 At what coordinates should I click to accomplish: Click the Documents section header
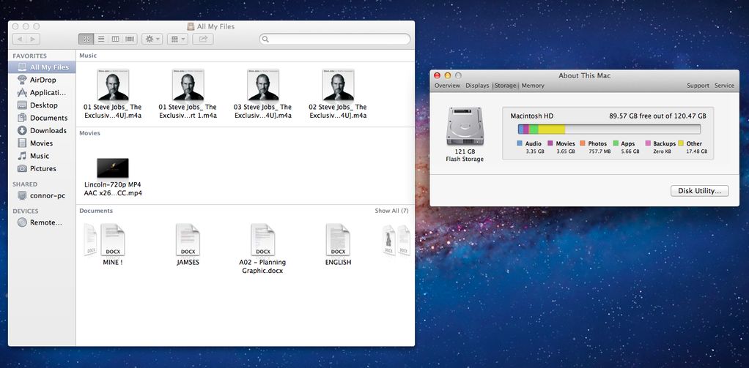coord(96,211)
